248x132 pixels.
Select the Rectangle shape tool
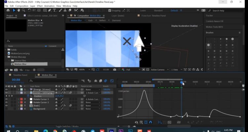pyautogui.click(x=45, y=11)
